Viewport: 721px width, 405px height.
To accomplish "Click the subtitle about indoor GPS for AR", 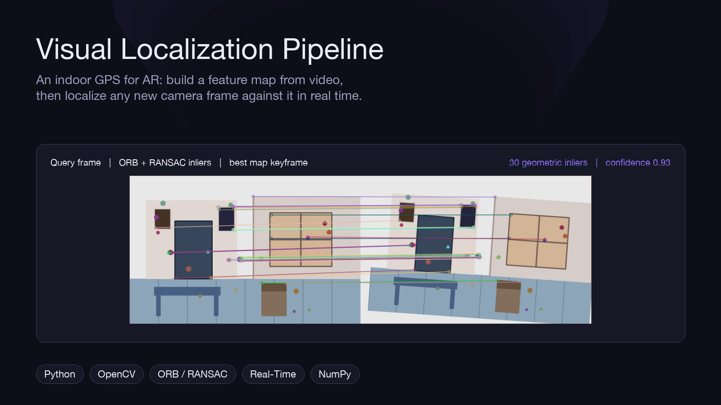I will (x=199, y=88).
